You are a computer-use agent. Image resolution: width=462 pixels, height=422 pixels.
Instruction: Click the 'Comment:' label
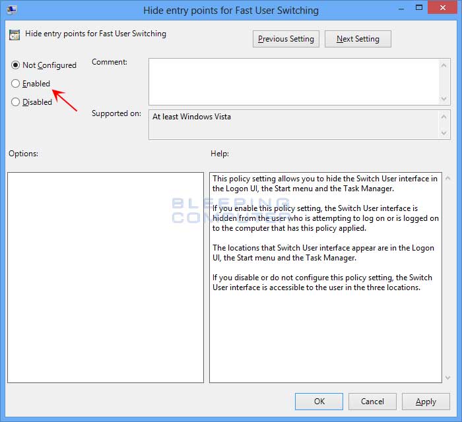pos(110,62)
